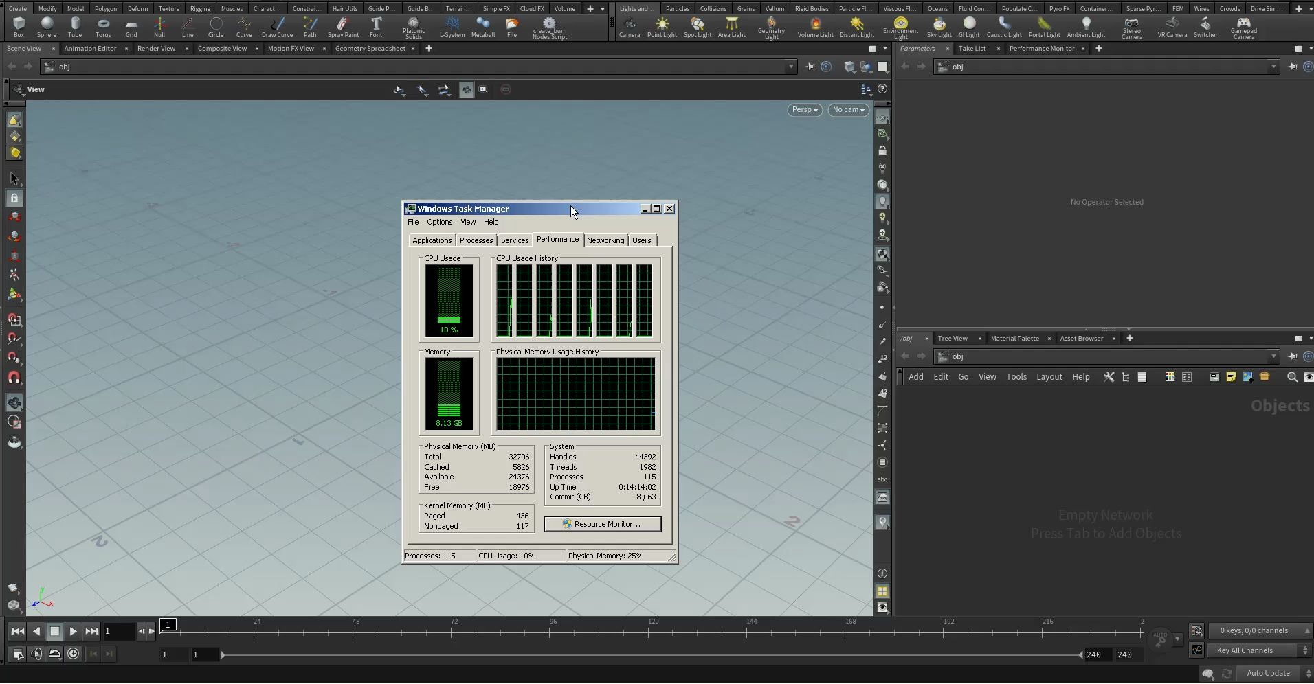Select the Camera shelf tool
This screenshot has width=1314, height=684.
click(x=629, y=27)
